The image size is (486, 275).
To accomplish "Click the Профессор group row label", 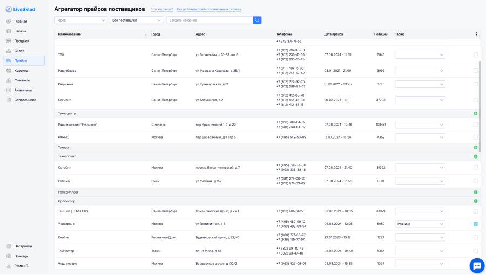I will click(66, 201).
